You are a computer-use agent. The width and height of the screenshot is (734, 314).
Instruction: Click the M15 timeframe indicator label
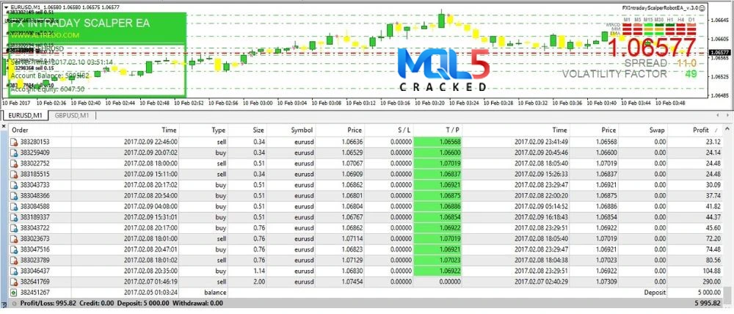[x=648, y=20]
